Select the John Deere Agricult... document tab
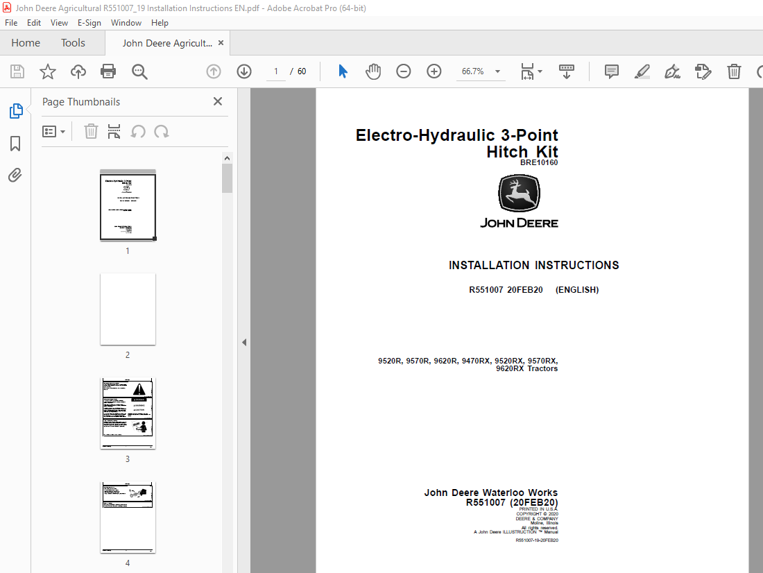Image resolution: width=763 pixels, height=573 pixels. click(x=167, y=43)
